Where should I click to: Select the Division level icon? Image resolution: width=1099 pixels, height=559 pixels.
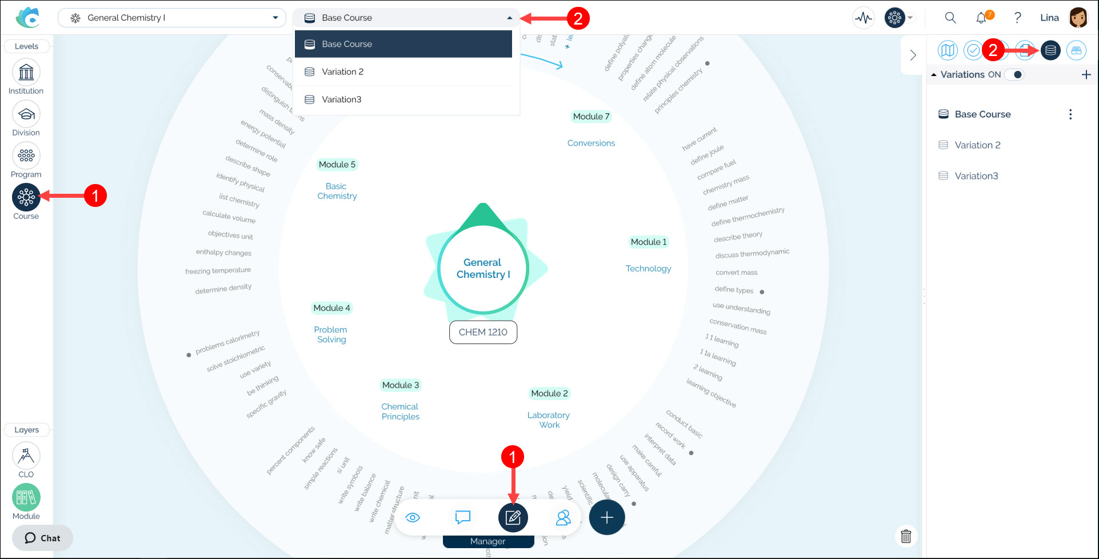26,114
